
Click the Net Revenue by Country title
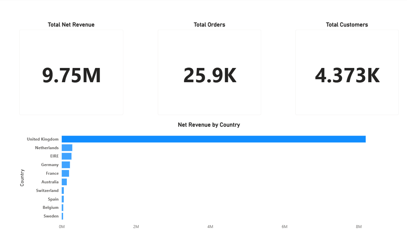click(x=209, y=125)
